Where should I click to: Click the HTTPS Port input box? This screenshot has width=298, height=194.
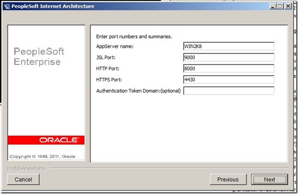(x=229, y=80)
